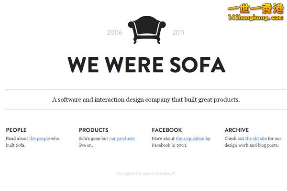287x191 pixels.
Task: Select the PRODUCTS section heading
Action: pyautogui.click(x=94, y=130)
